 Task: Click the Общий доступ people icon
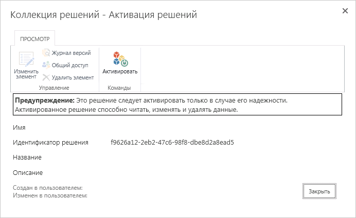pos(46,65)
